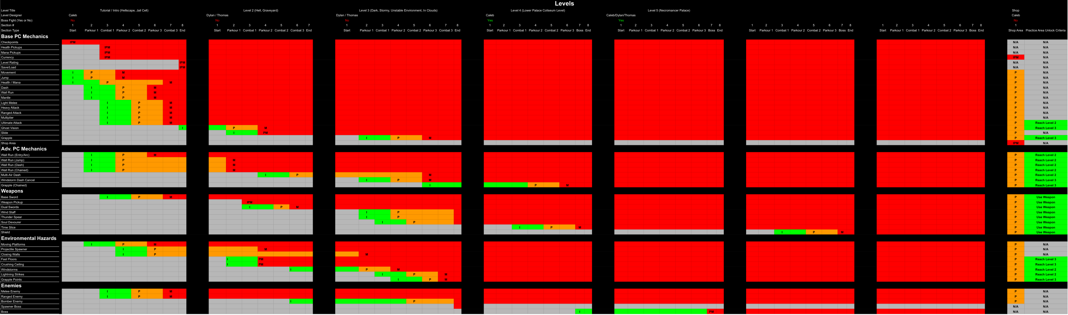Screen dimensions: 1068x315
Task: Click the Levels title at the top
Action: tap(564, 4)
